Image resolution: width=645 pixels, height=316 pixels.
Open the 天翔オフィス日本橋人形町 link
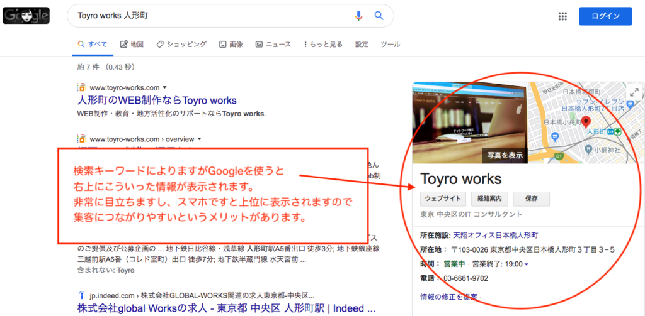(x=495, y=236)
